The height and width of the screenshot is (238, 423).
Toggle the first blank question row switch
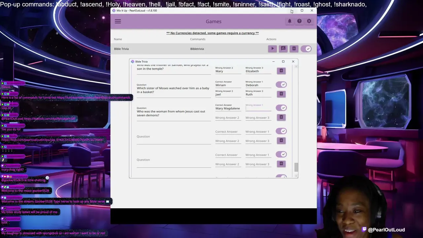point(281,131)
